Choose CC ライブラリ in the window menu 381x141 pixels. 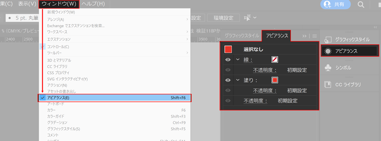click(x=114, y=67)
